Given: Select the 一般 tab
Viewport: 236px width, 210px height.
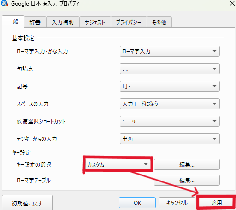Looking at the screenshot, I should click(x=13, y=22).
